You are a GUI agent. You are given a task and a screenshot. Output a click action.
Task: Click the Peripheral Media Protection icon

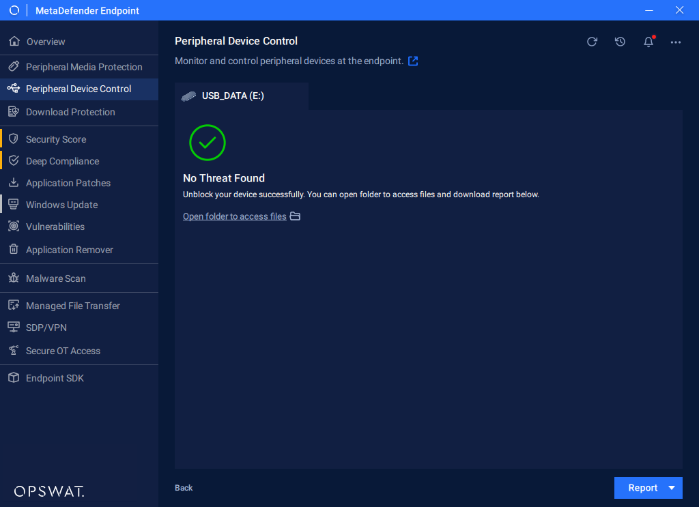14,66
